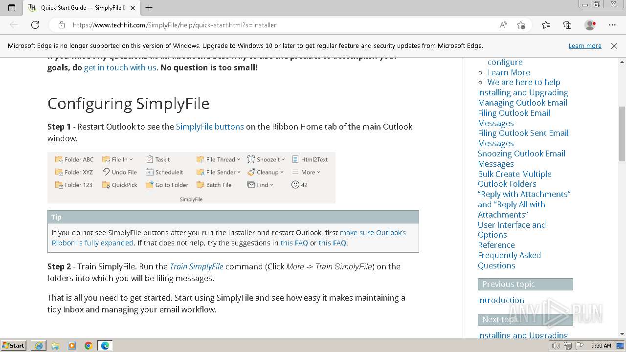Go to Managing Outlook Email topic
Image resolution: width=626 pixels, height=352 pixels.
coord(522,103)
